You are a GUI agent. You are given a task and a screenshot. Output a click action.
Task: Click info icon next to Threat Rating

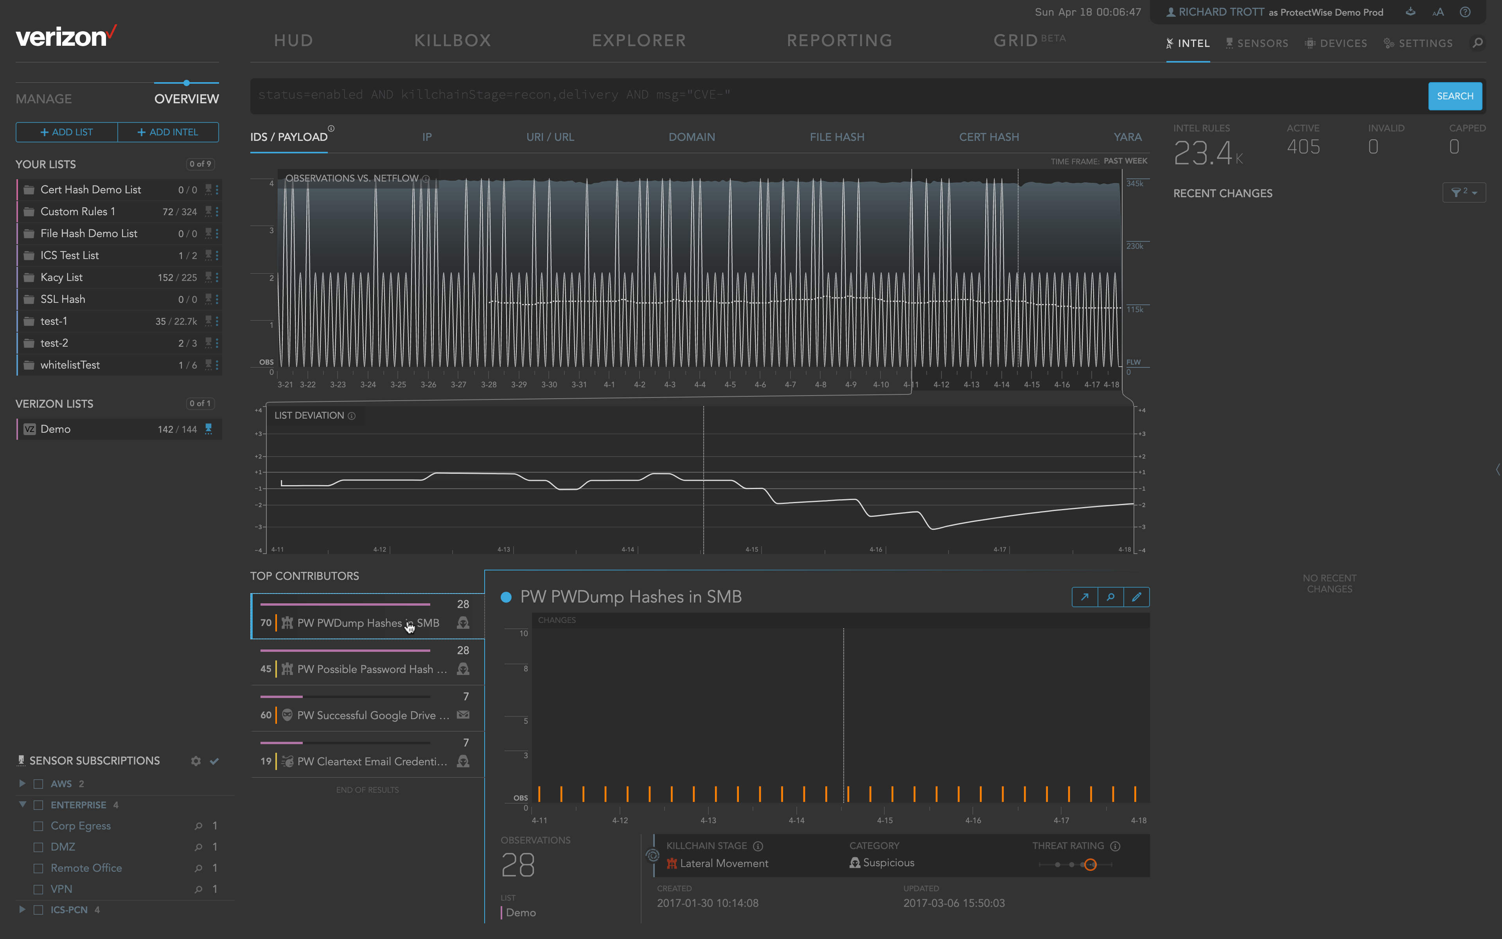click(1115, 846)
